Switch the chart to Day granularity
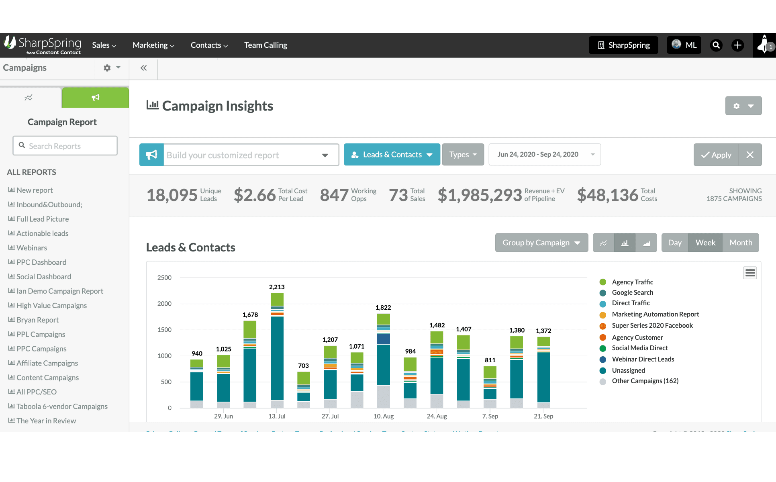This screenshot has height=482, width=776. [x=675, y=243]
